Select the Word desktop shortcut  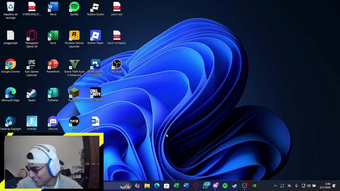(53, 8)
